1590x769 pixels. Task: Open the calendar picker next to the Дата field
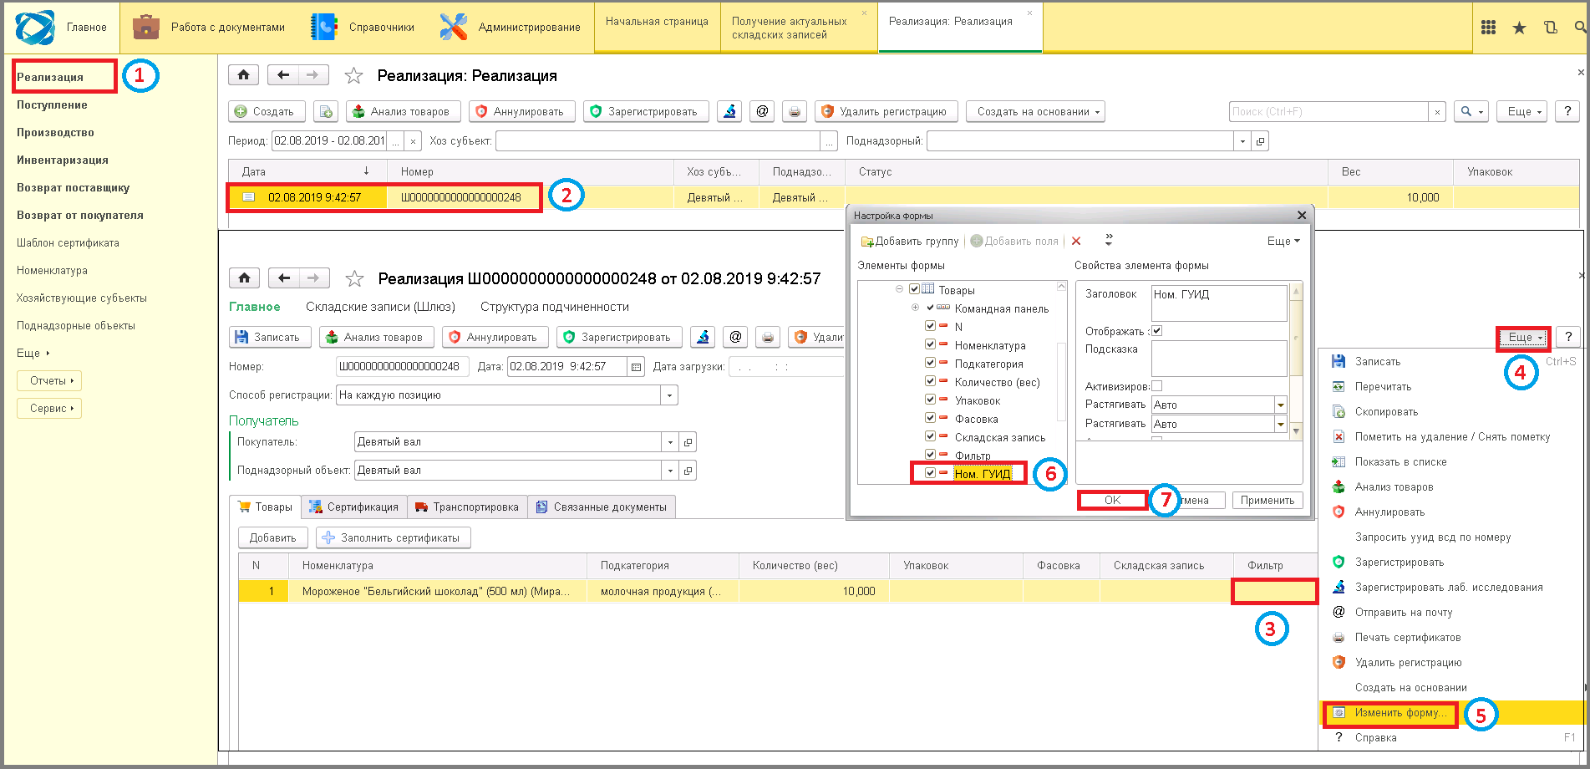pos(636,367)
